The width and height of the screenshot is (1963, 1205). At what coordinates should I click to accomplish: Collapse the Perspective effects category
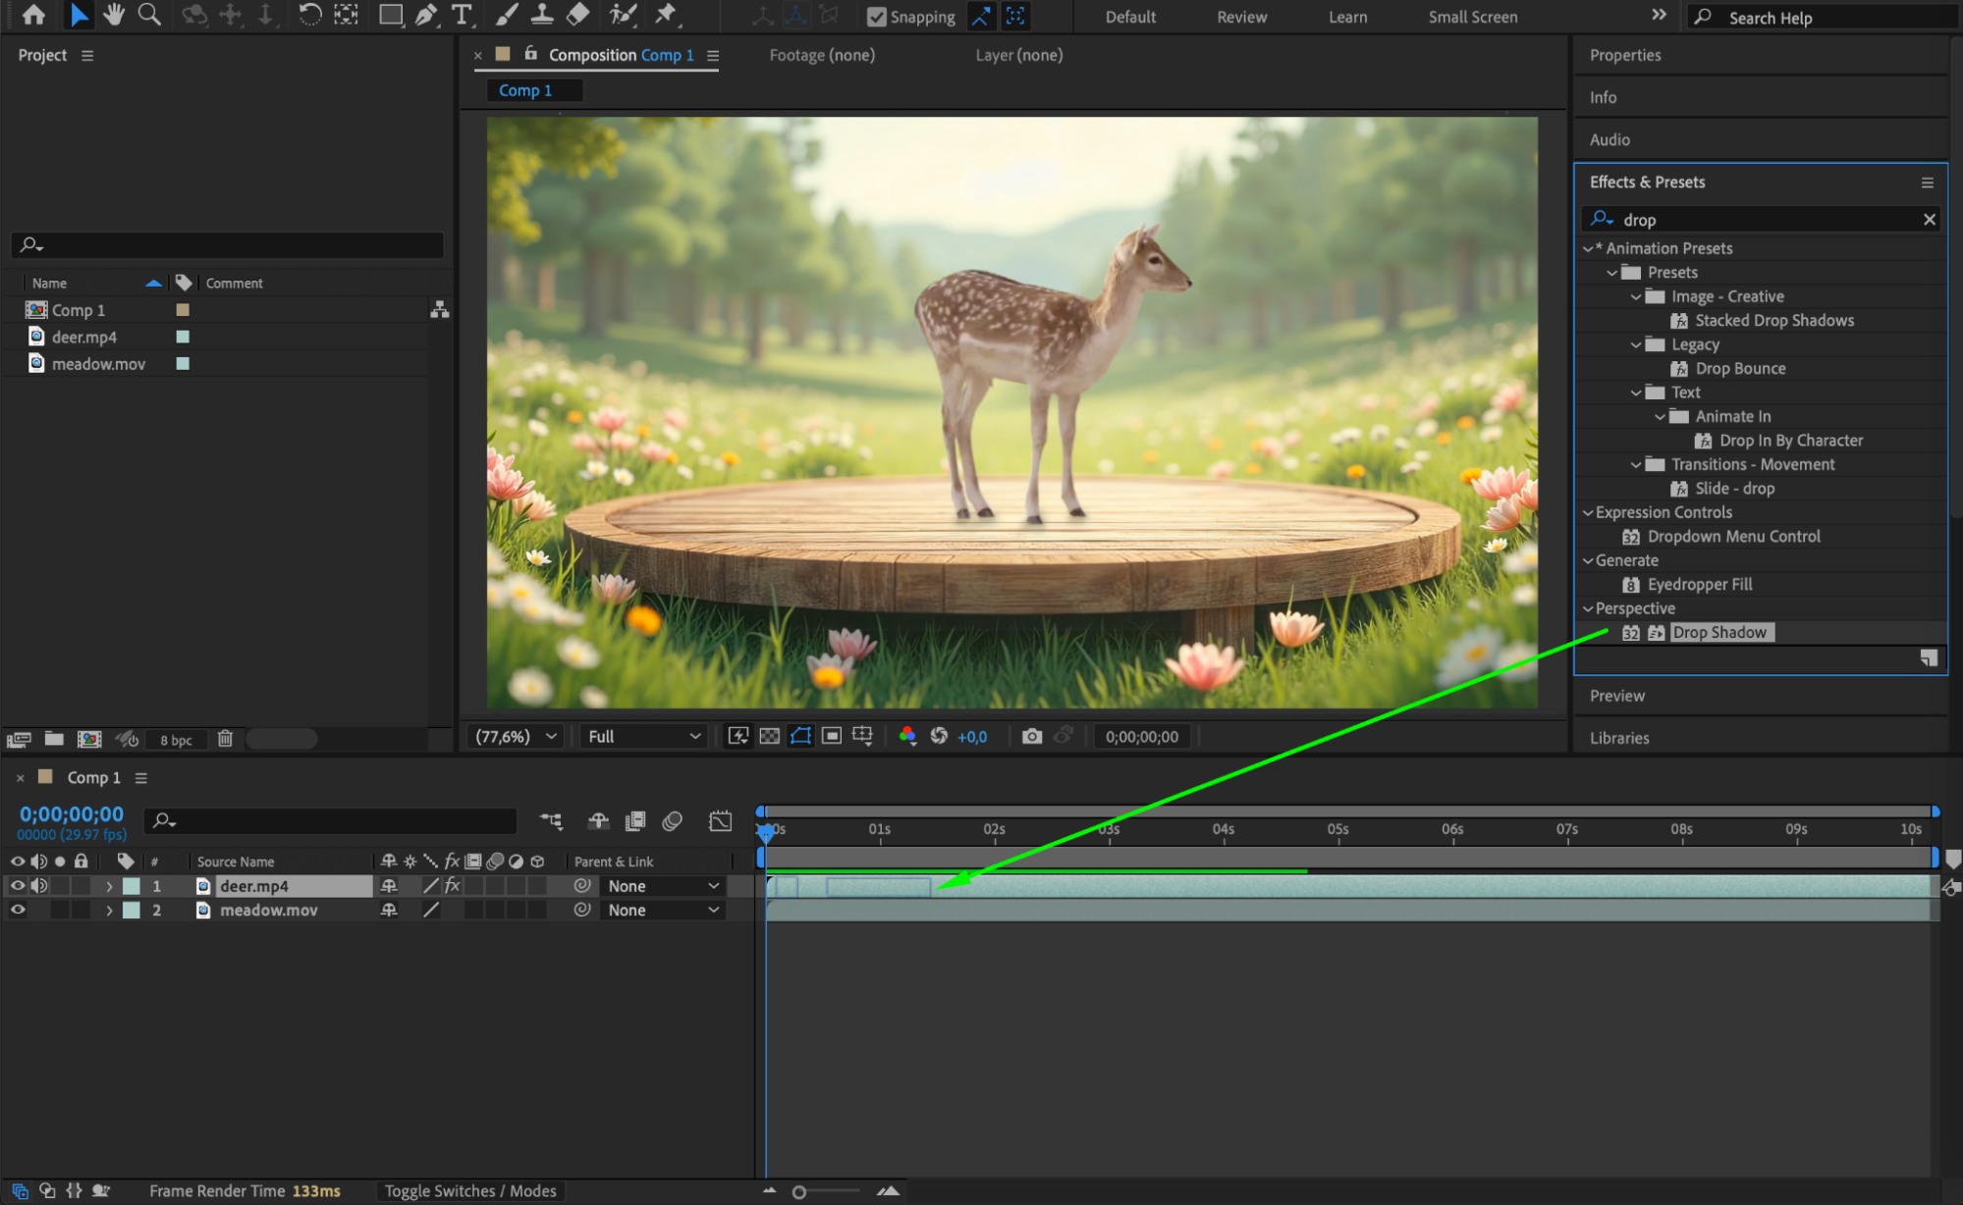pos(1588,608)
